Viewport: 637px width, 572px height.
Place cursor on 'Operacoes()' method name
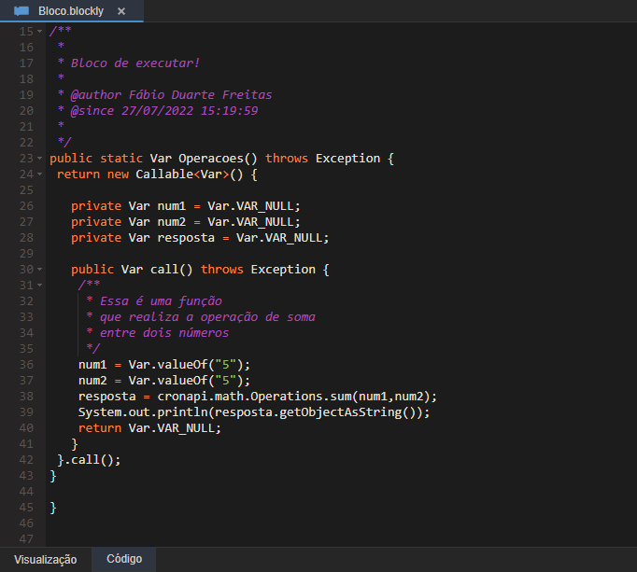tap(218, 159)
